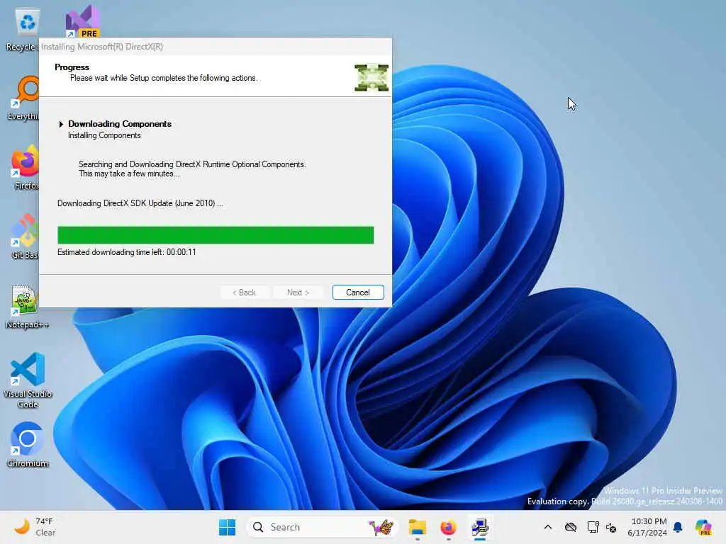
Task: Open the clock showing 10:30 PM
Action: (647, 527)
